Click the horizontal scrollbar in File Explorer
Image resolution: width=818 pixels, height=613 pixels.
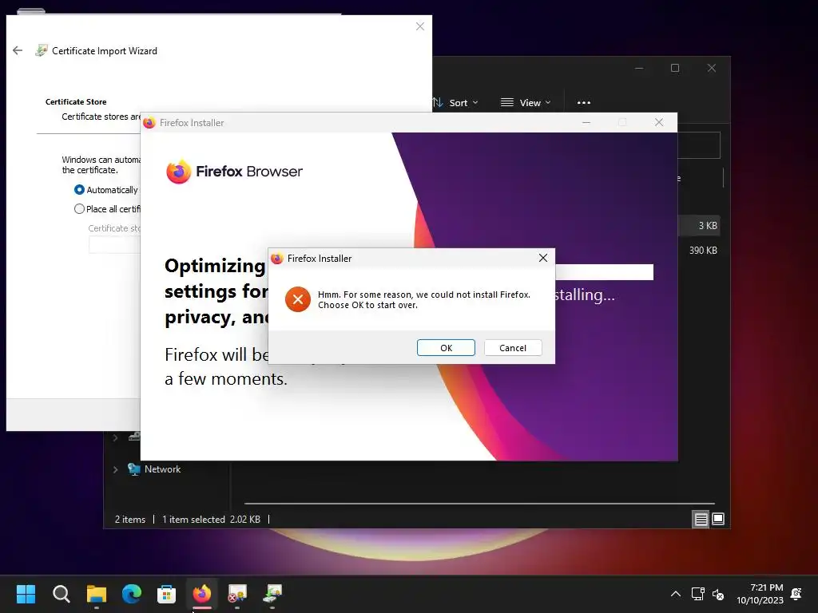click(x=479, y=504)
